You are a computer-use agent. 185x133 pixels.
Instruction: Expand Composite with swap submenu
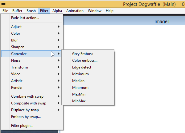tap(32, 103)
